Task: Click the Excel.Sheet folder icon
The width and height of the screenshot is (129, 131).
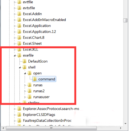Action: (19, 43)
